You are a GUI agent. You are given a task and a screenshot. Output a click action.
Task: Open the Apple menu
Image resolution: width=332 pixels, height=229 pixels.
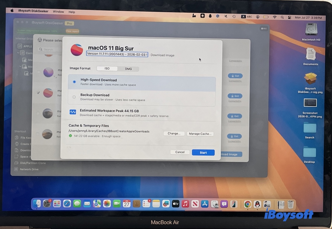pos(12,10)
